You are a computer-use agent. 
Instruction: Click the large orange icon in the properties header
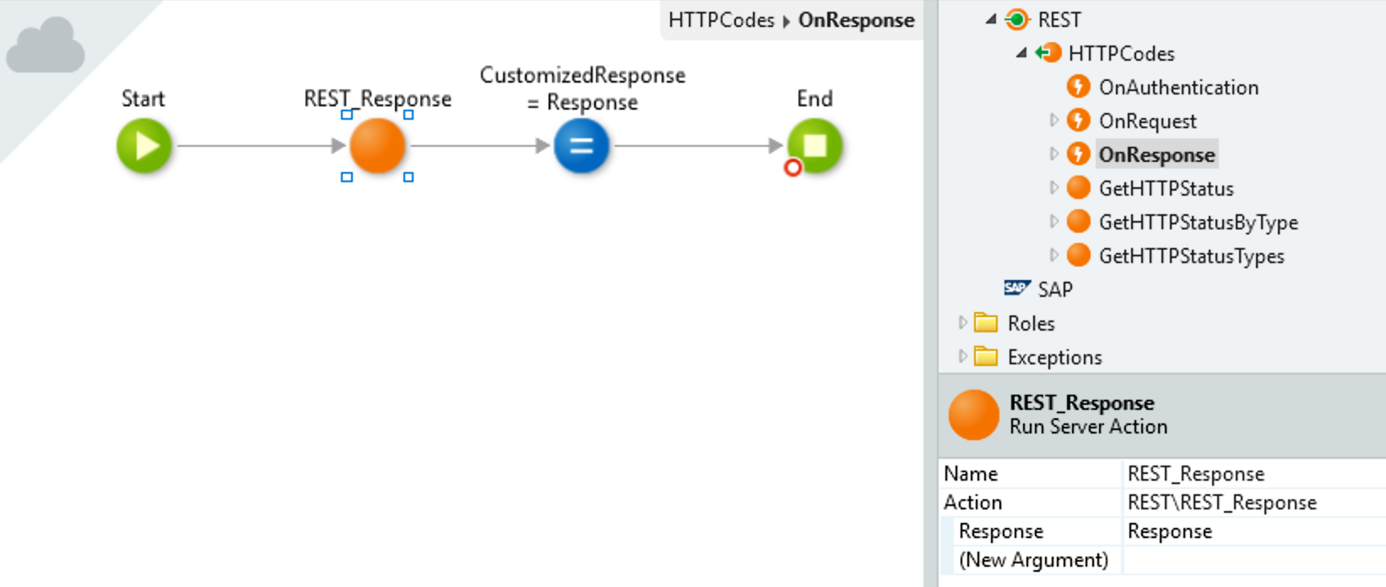tap(973, 415)
